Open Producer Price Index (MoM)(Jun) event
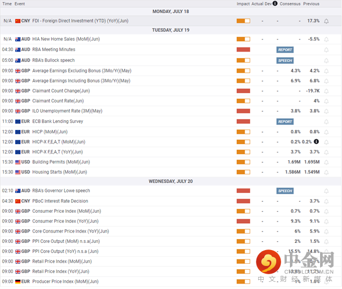This screenshot has width=342, height=289. 65,281
